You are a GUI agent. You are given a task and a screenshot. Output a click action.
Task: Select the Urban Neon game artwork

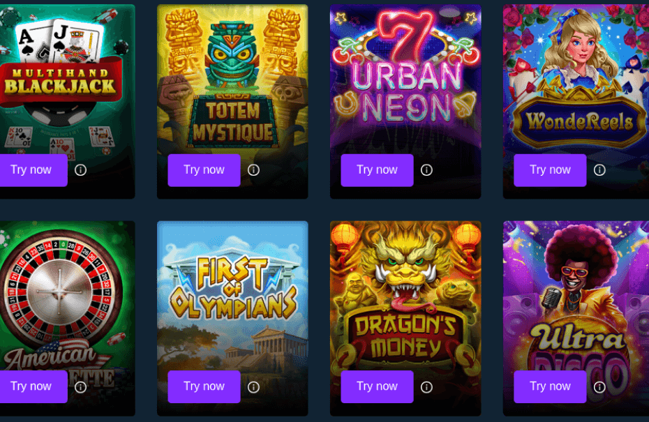[405, 79]
